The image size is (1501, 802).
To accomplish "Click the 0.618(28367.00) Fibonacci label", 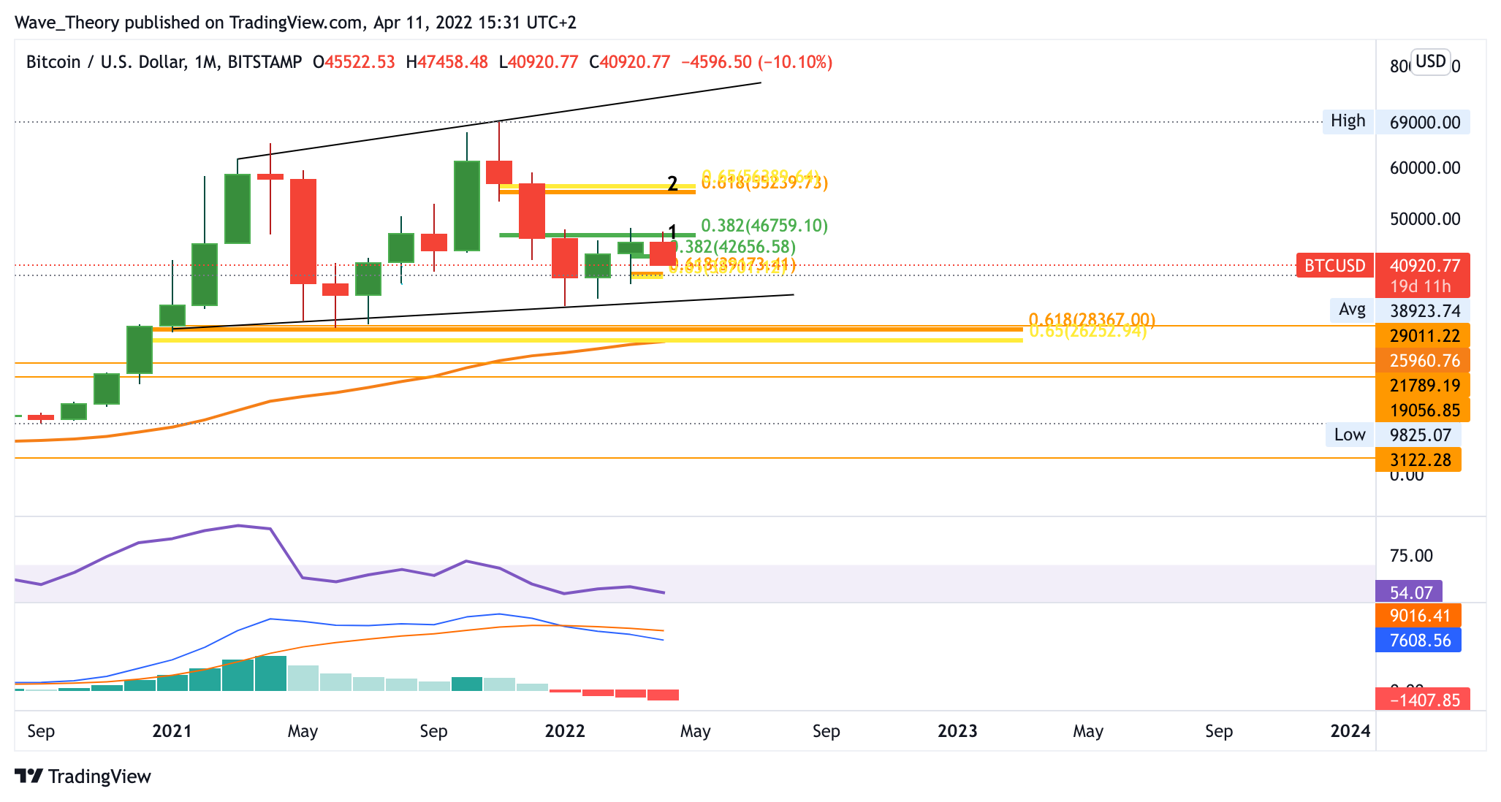I will pos(1091,319).
